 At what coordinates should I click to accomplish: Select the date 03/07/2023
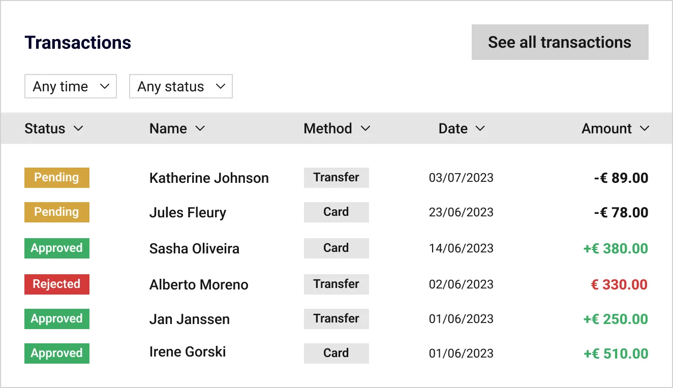[461, 178]
